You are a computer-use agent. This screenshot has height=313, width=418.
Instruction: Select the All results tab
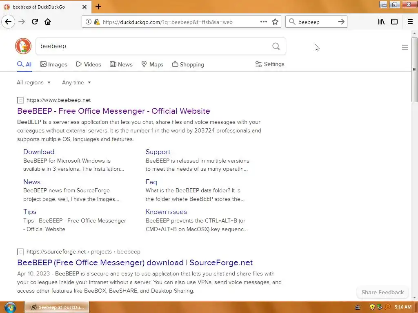click(24, 64)
